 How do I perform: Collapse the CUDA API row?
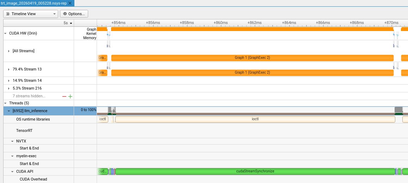12,172
